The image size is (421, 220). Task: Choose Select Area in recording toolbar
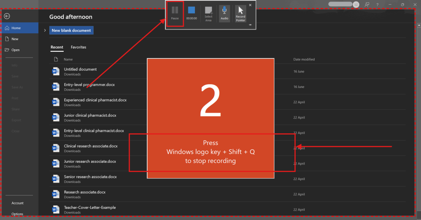pyautogui.click(x=208, y=14)
